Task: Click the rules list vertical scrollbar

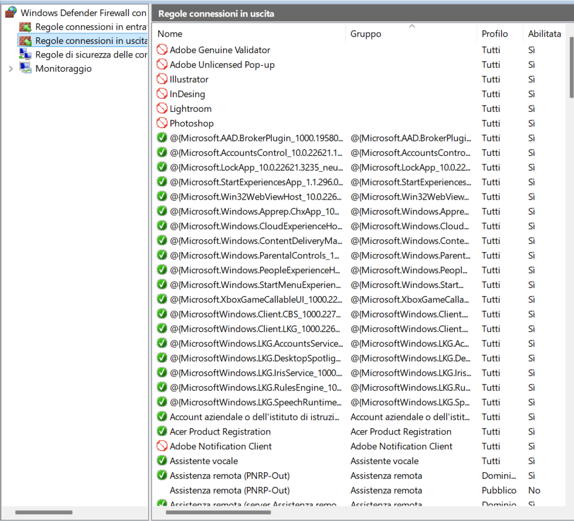Action: point(572,67)
